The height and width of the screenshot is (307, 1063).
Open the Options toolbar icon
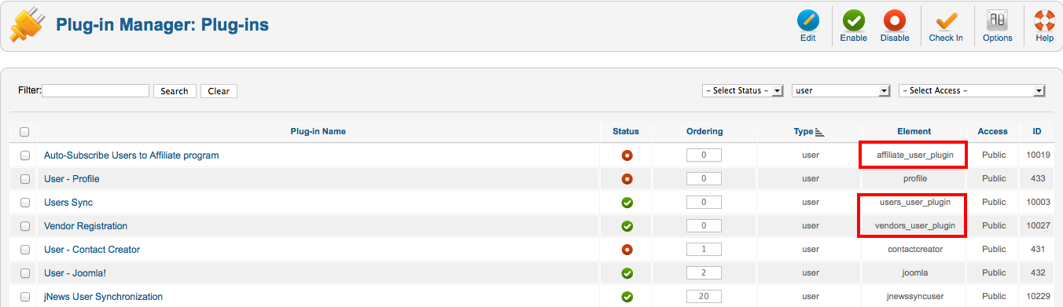pyautogui.click(x=998, y=21)
